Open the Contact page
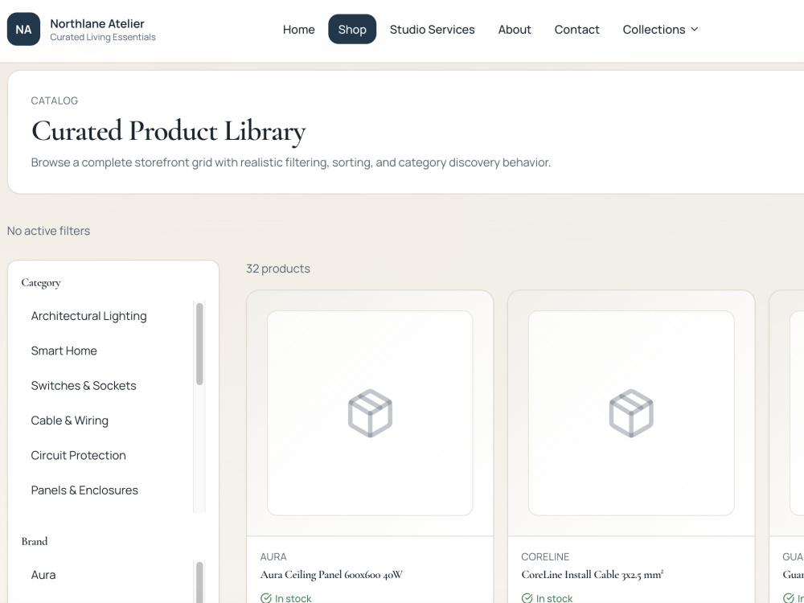 pos(576,29)
